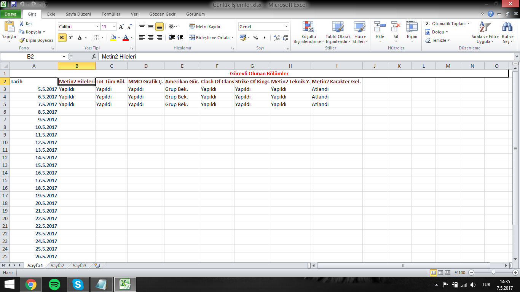Viewport: 520px width, 292px height.
Task: Open Tablo Olarak Biçimlendir gallery
Action: tap(338, 32)
